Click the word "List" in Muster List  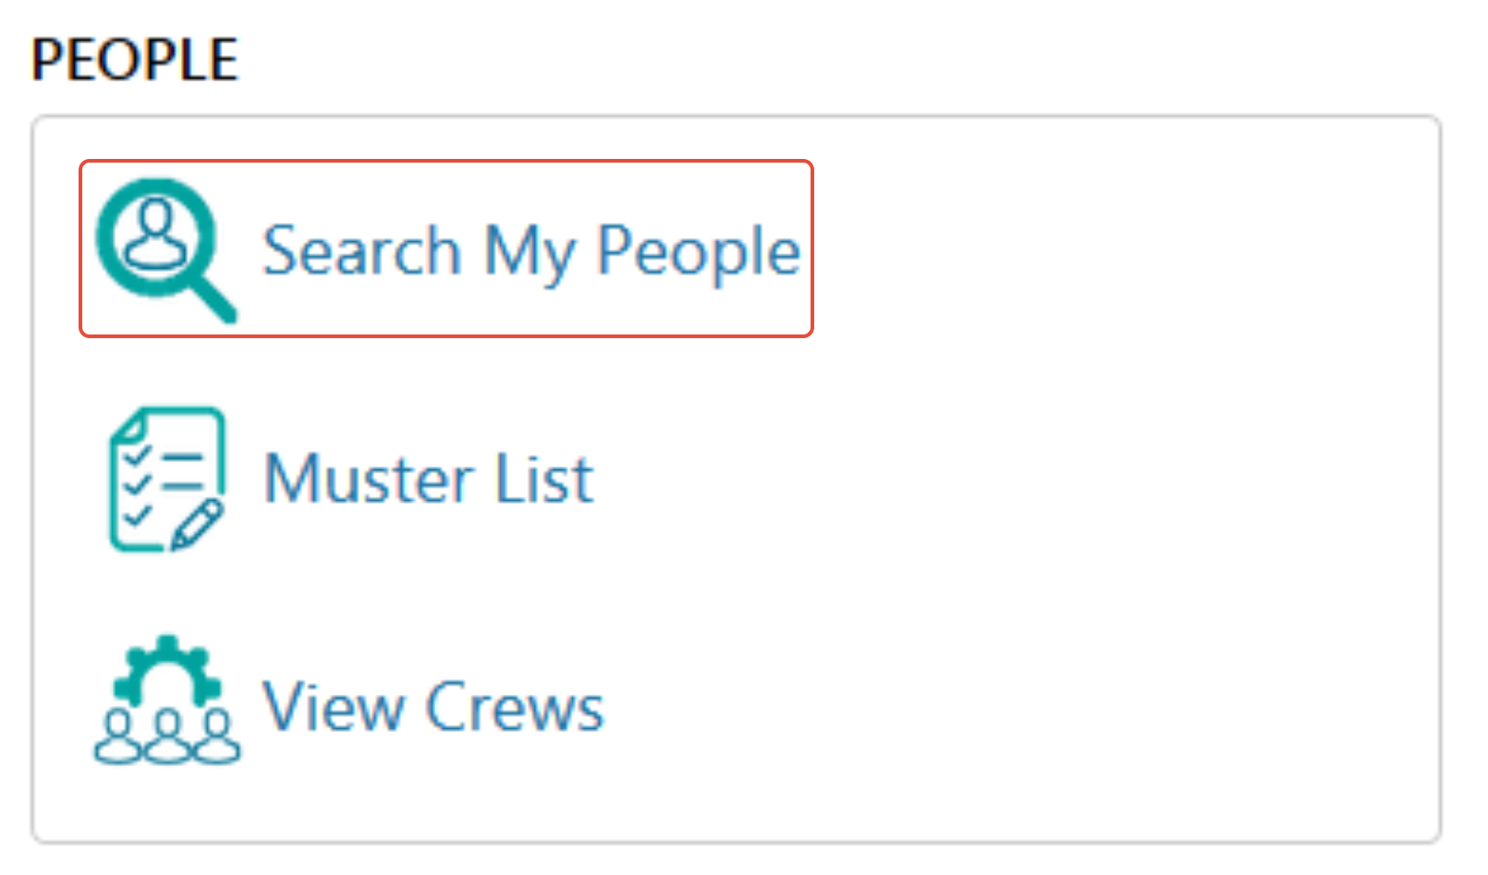(543, 479)
